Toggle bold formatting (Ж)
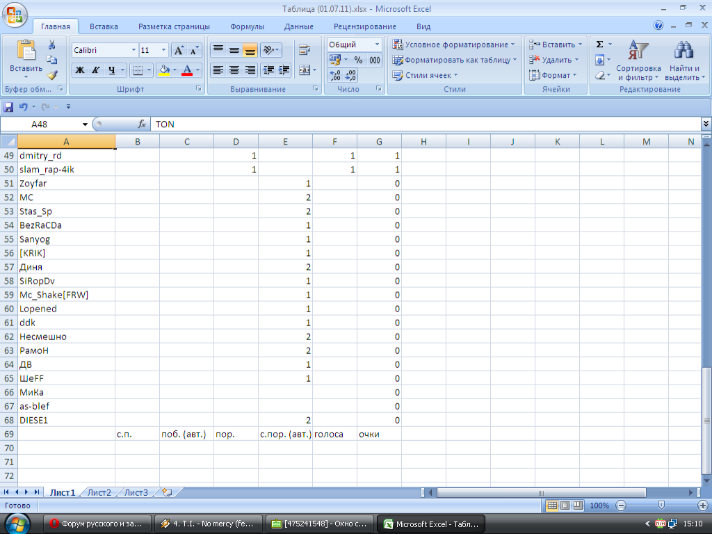Image resolution: width=712 pixels, height=534 pixels. 80,70
